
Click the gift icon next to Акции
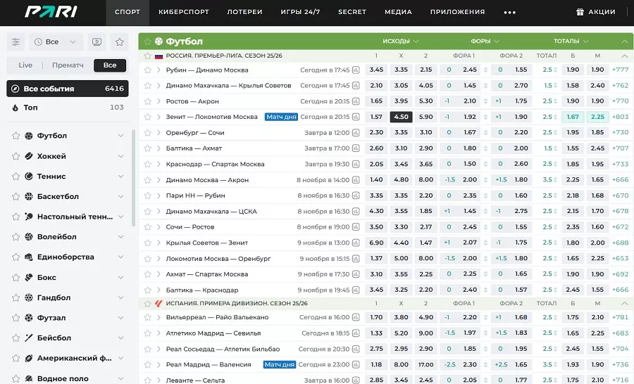580,12
